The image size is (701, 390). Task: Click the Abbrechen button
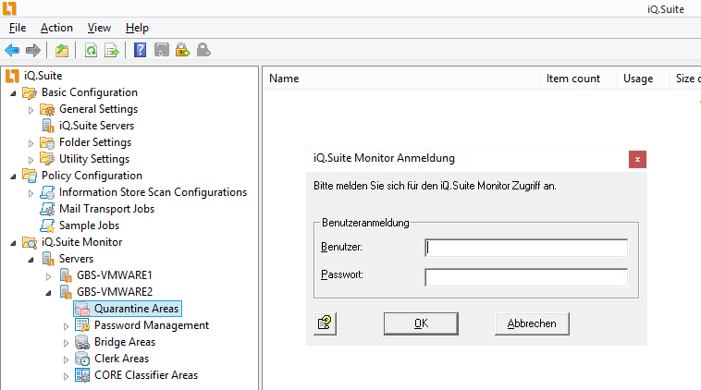pos(532,323)
